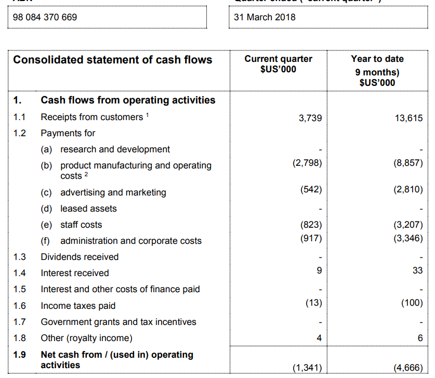Click the value (542)
The width and height of the screenshot is (435, 378).
pyautogui.click(x=311, y=190)
